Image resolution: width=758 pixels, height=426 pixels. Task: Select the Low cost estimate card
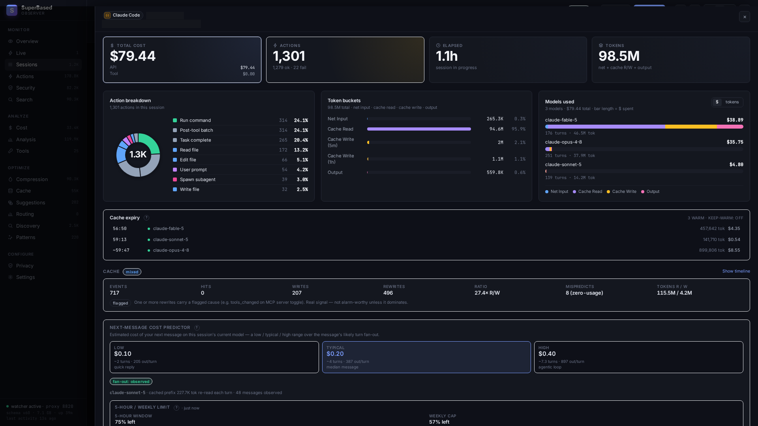tap(214, 357)
